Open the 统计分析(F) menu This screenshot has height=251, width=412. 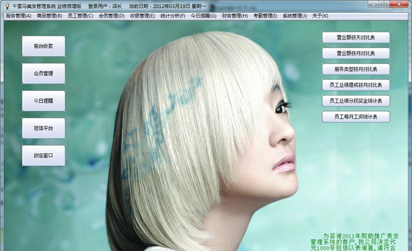(x=173, y=16)
